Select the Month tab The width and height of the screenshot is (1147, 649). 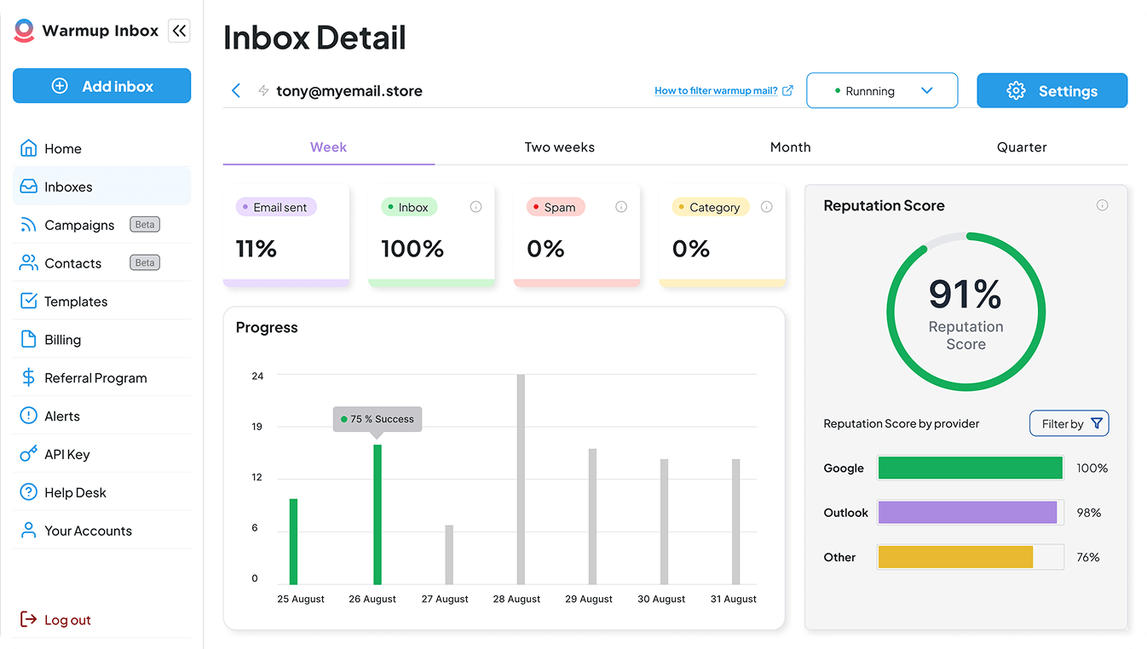(790, 147)
